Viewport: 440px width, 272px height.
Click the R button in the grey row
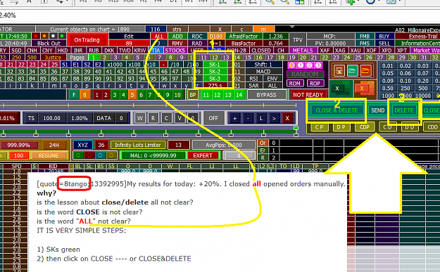(153, 118)
